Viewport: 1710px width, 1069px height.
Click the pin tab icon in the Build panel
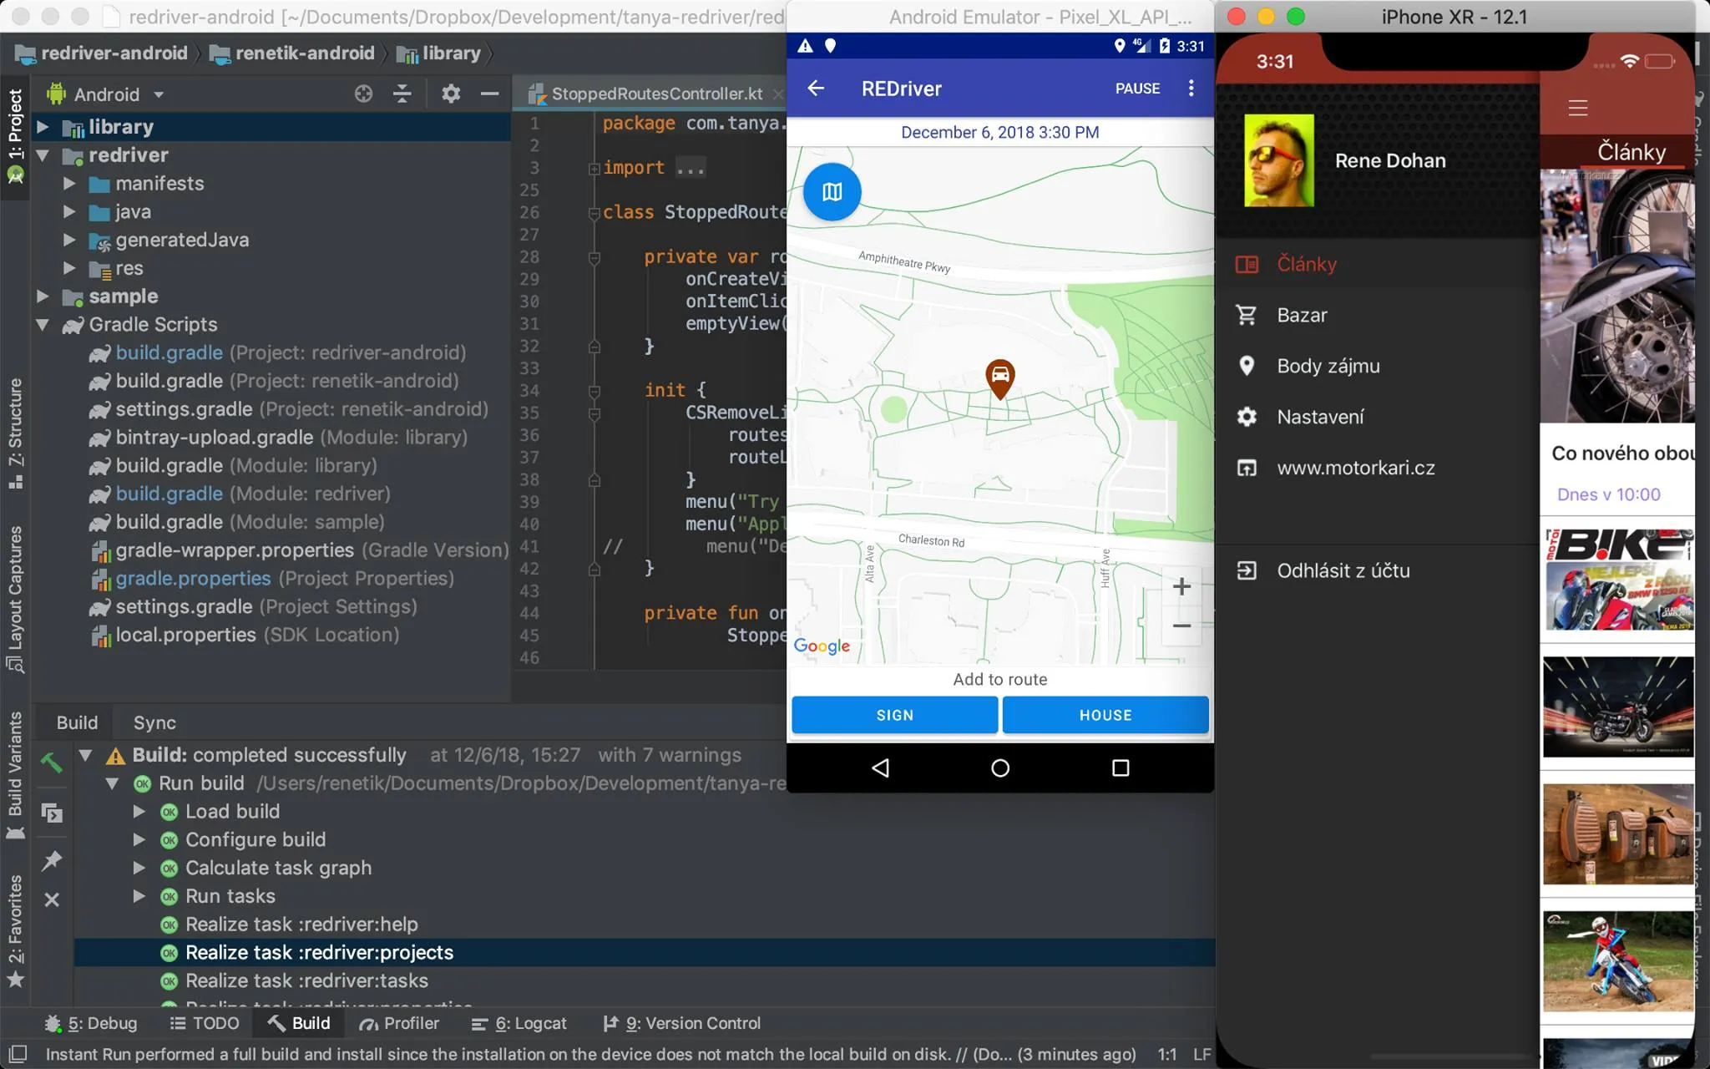(52, 860)
